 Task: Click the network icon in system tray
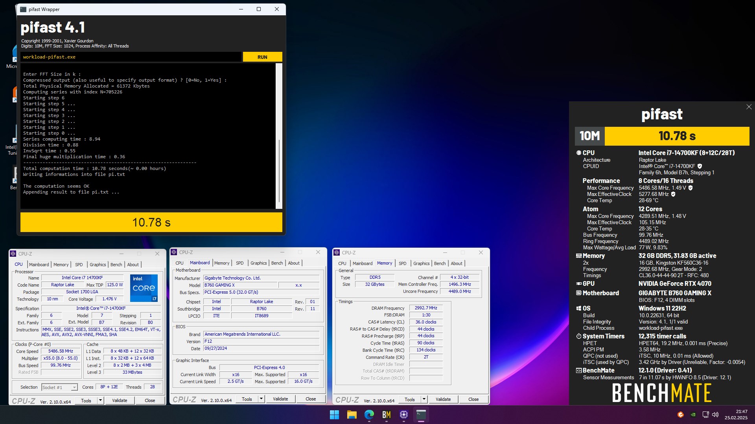(x=705, y=415)
